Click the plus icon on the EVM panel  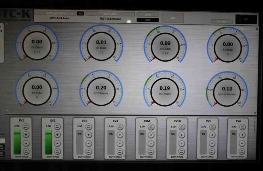151,135
